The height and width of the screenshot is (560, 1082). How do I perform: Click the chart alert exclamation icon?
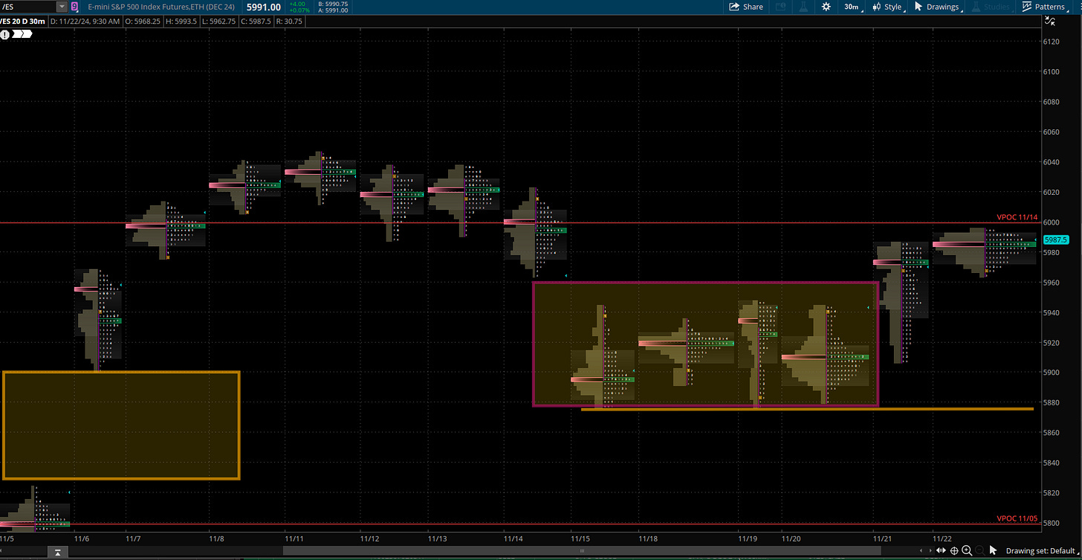tap(5, 33)
